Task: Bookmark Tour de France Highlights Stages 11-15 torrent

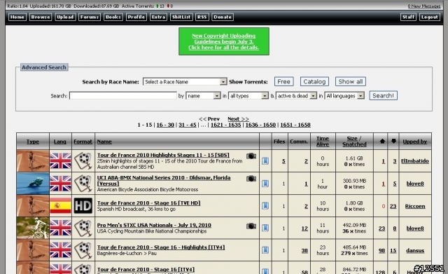Action: tap(265, 161)
